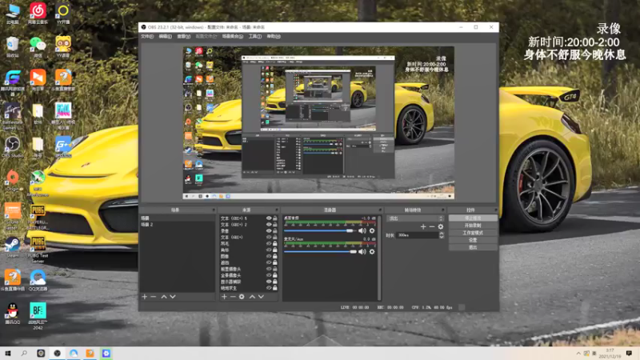The image size is (640, 360).
Task: Open OBS 设置 settings button
Action: tap(473, 241)
